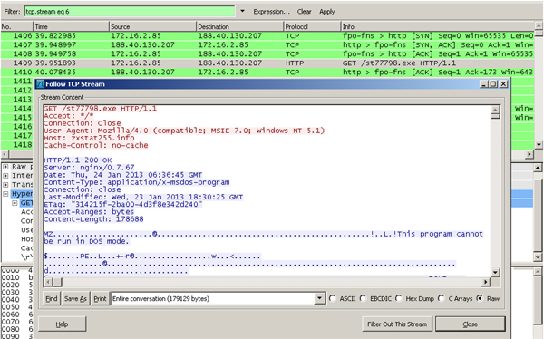Sort by the Time column header
Viewport: 544px width, 339px height.
point(71,26)
